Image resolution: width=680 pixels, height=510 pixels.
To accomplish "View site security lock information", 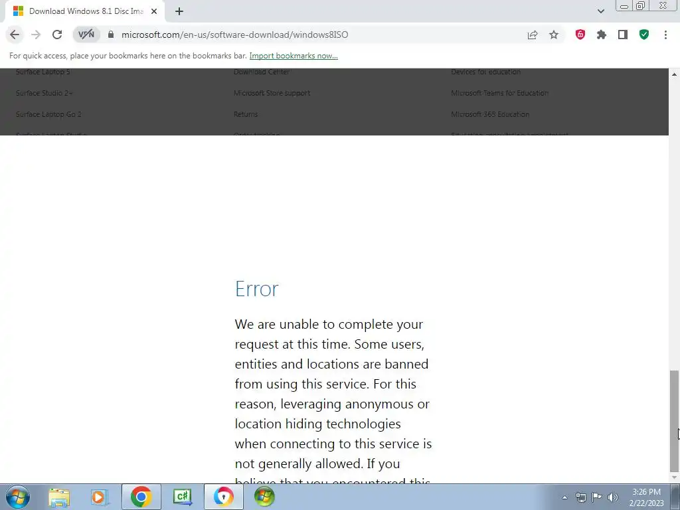I will [x=111, y=35].
